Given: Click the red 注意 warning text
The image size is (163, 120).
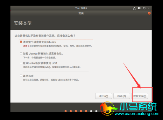Looking at the screenshot, I should click(25, 46).
